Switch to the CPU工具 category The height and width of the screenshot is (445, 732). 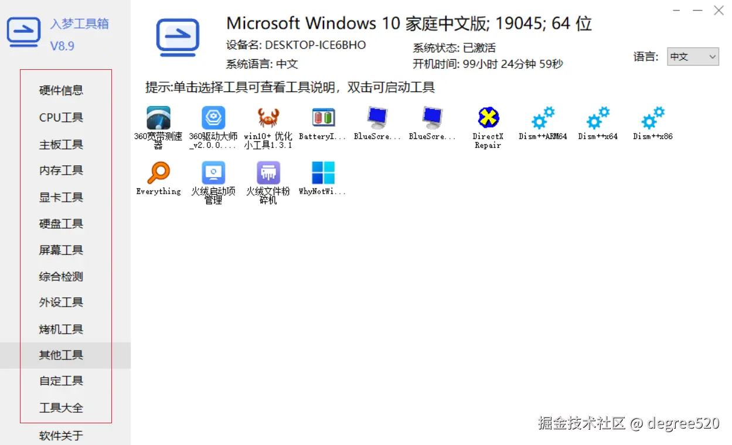click(x=61, y=117)
